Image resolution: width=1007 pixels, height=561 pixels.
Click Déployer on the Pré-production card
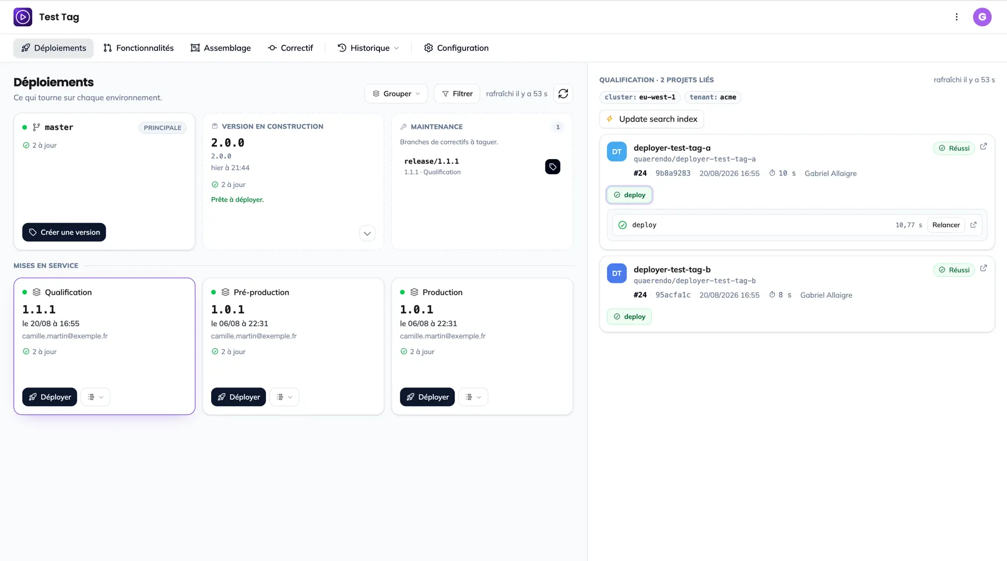(238, 397)
